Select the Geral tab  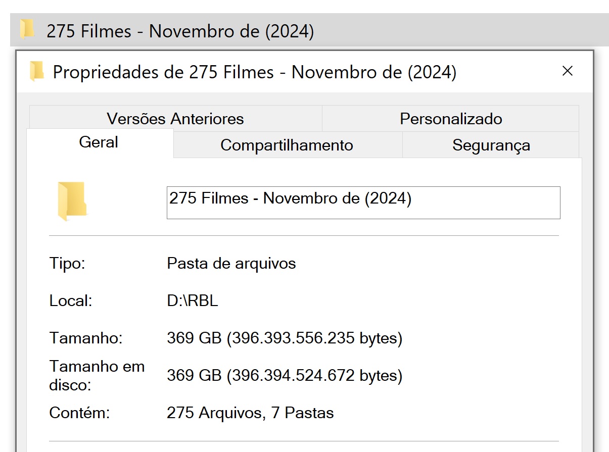tap(100, 143)
